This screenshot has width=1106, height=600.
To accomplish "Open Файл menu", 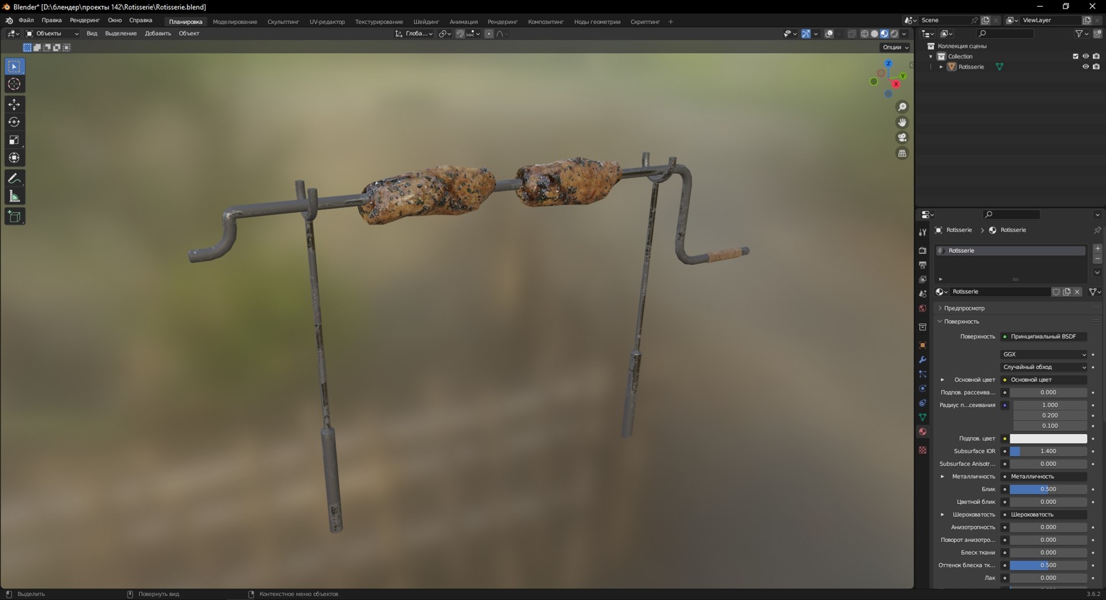I will coord(26,20).
